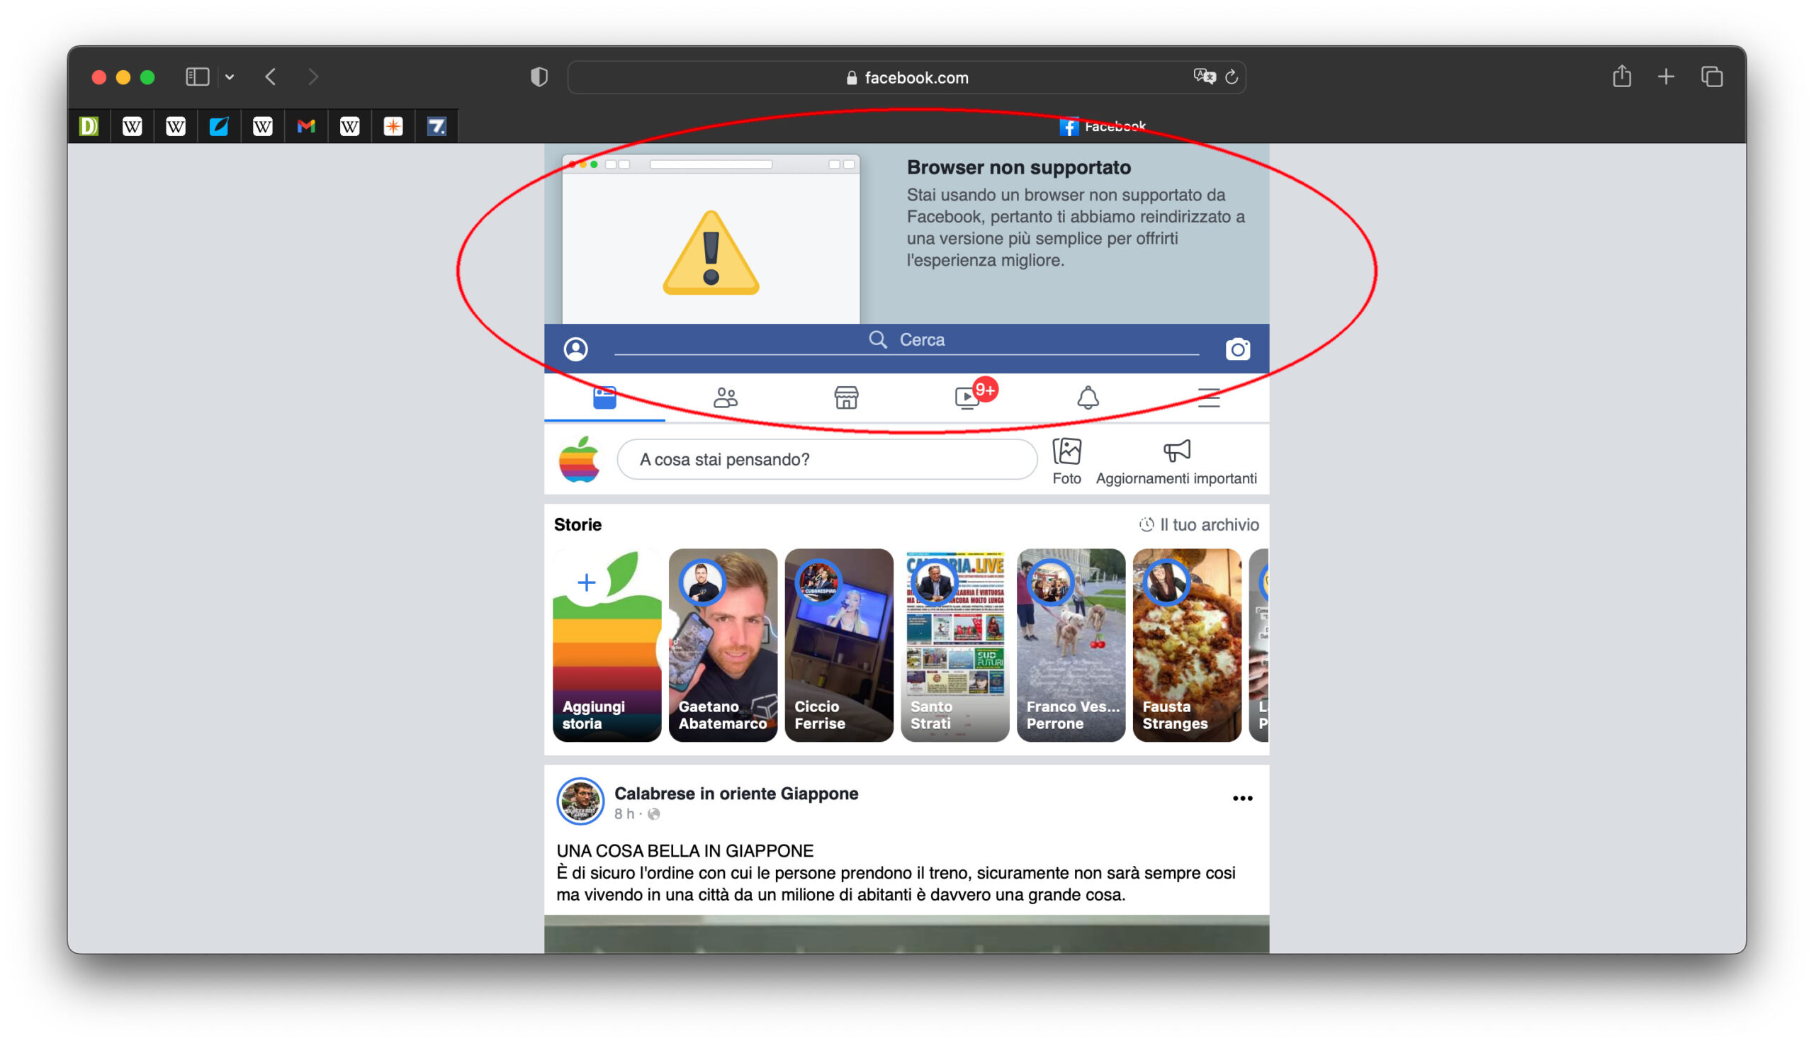
Task: Open the Watch video icon with 9+ badge
Action: tap(967, 398)
